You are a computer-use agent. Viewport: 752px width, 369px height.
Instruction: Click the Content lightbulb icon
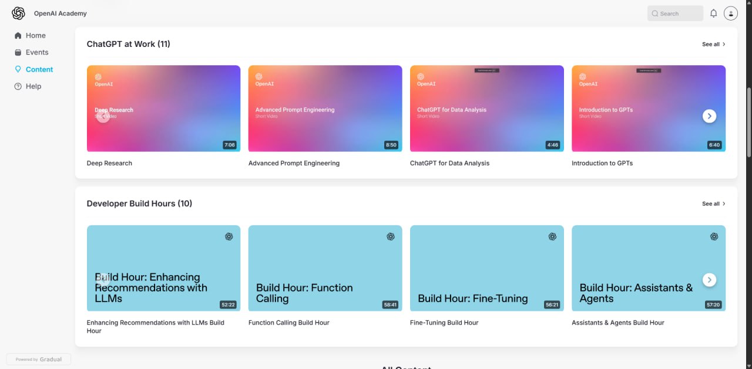[x=18, y=69]
